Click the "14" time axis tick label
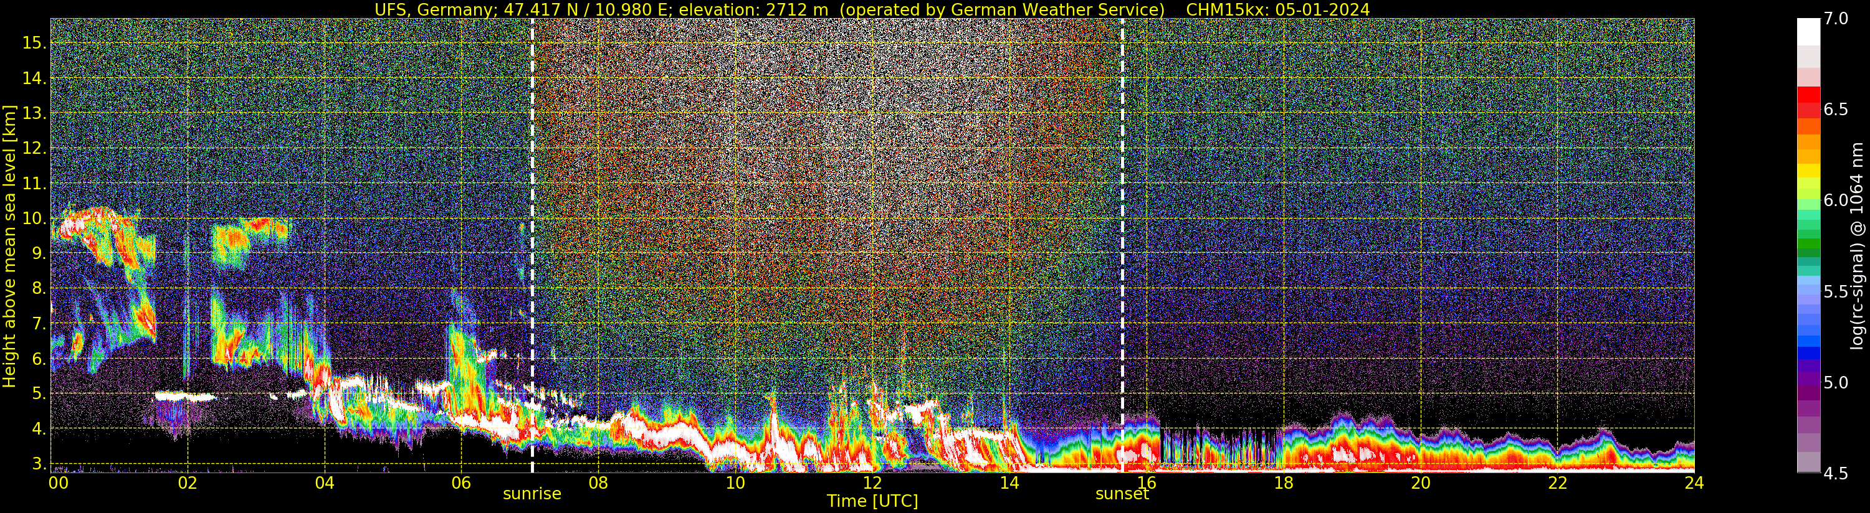Viewport: 1870px width, 513px height. pyautogui.click(x=1009, y=482)
